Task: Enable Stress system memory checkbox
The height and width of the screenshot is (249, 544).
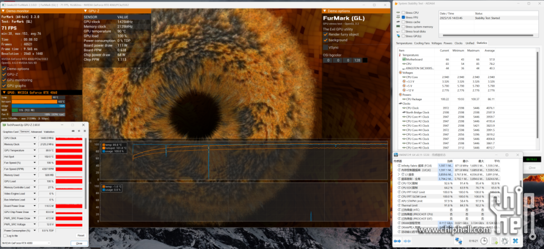Action: pyautogui.click(x=403, y=27)
